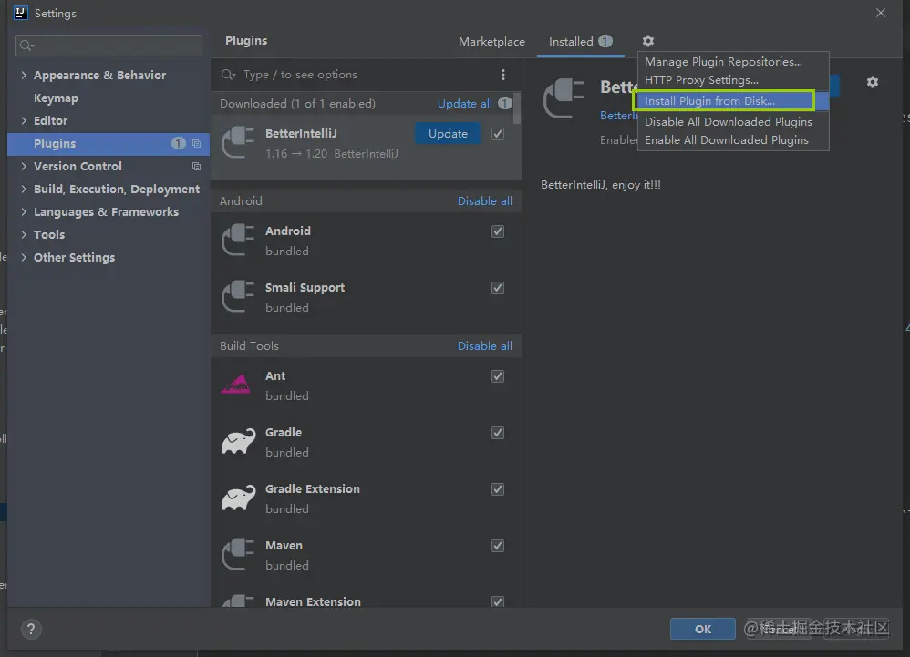Click the large BetterIntelliJ detail plug icon
The height and width of the screenshot is (657, 910).
coord(564,98)
